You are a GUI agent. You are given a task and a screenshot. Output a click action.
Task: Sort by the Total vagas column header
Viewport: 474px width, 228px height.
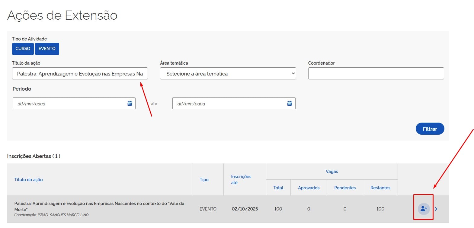278,188
